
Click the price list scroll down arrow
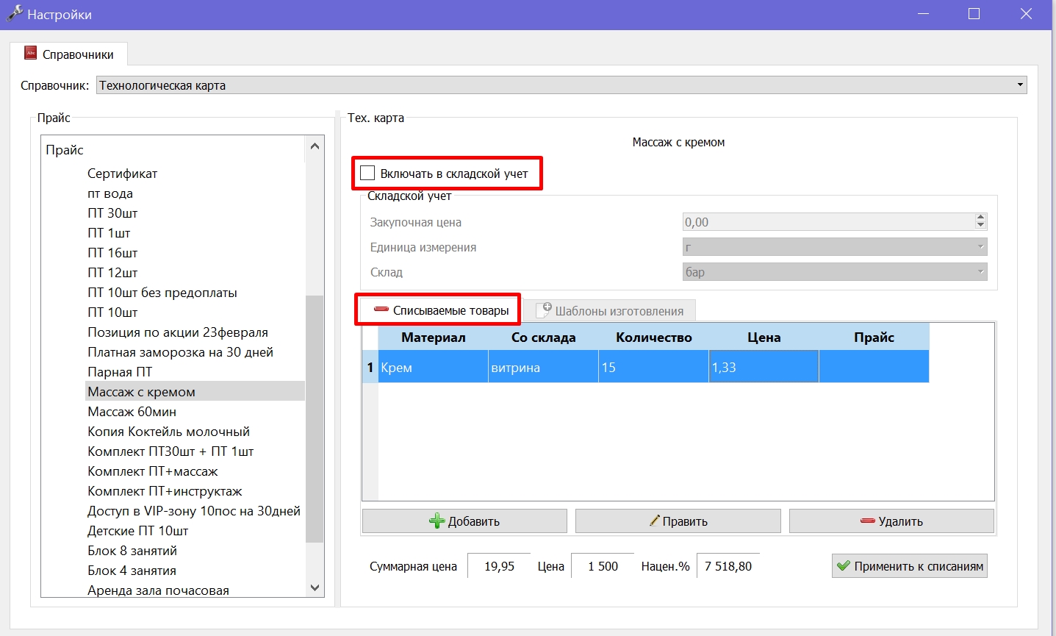[x=315, y=587]
